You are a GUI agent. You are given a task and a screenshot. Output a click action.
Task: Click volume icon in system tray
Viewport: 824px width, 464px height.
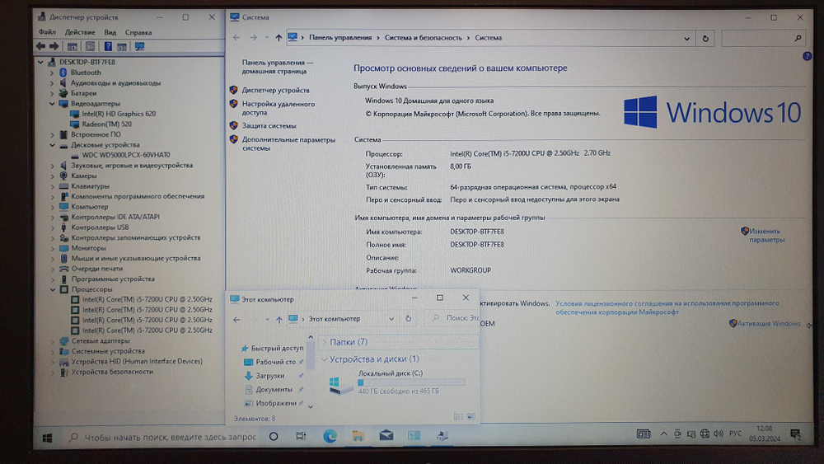(x=719, y=434)
